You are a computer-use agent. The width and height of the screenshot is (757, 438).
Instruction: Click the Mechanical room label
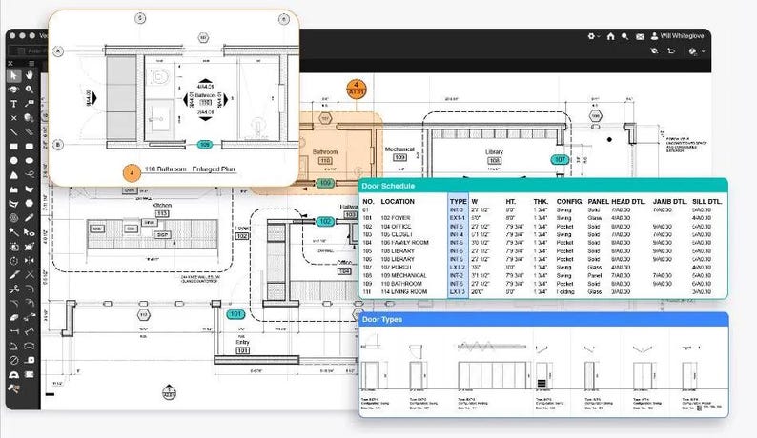[399, 149]
